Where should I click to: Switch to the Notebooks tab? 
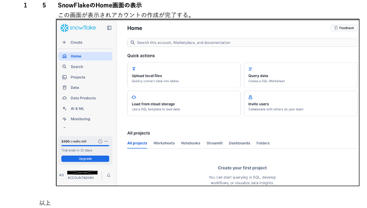[x=190, y=143]
